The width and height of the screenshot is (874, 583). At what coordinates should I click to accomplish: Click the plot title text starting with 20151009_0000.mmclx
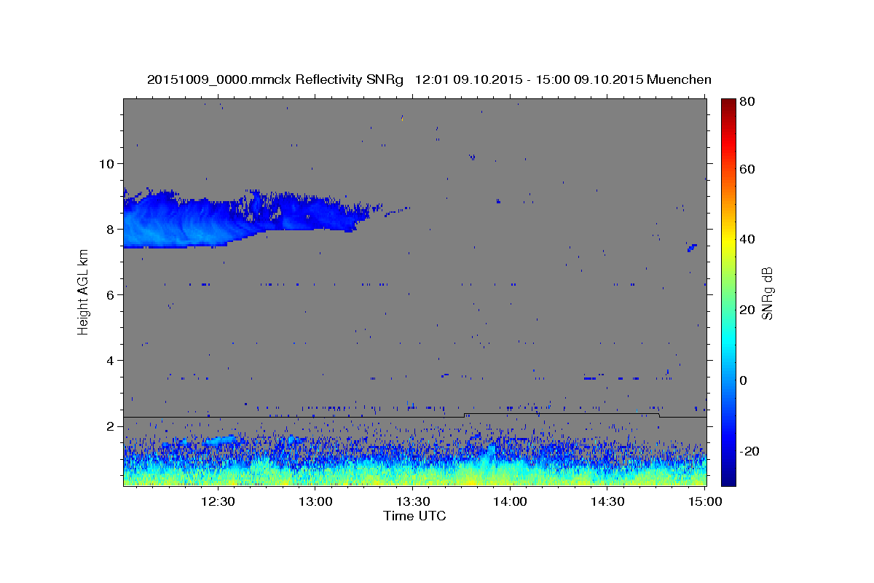(x=429, y=79)
